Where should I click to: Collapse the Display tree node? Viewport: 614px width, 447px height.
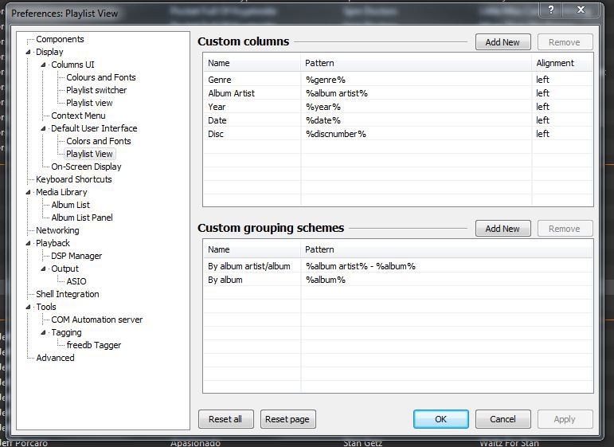pos(29,53)
